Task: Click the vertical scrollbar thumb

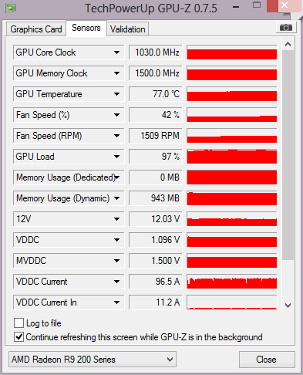Action: tap(288, 155)
